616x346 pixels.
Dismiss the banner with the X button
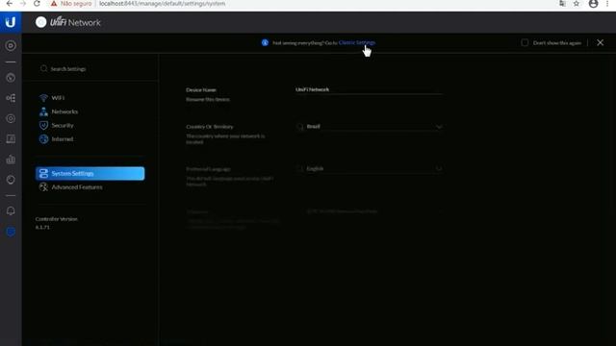coord(600,42)
